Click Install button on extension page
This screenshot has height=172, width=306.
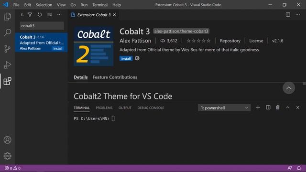coord(126,58)
